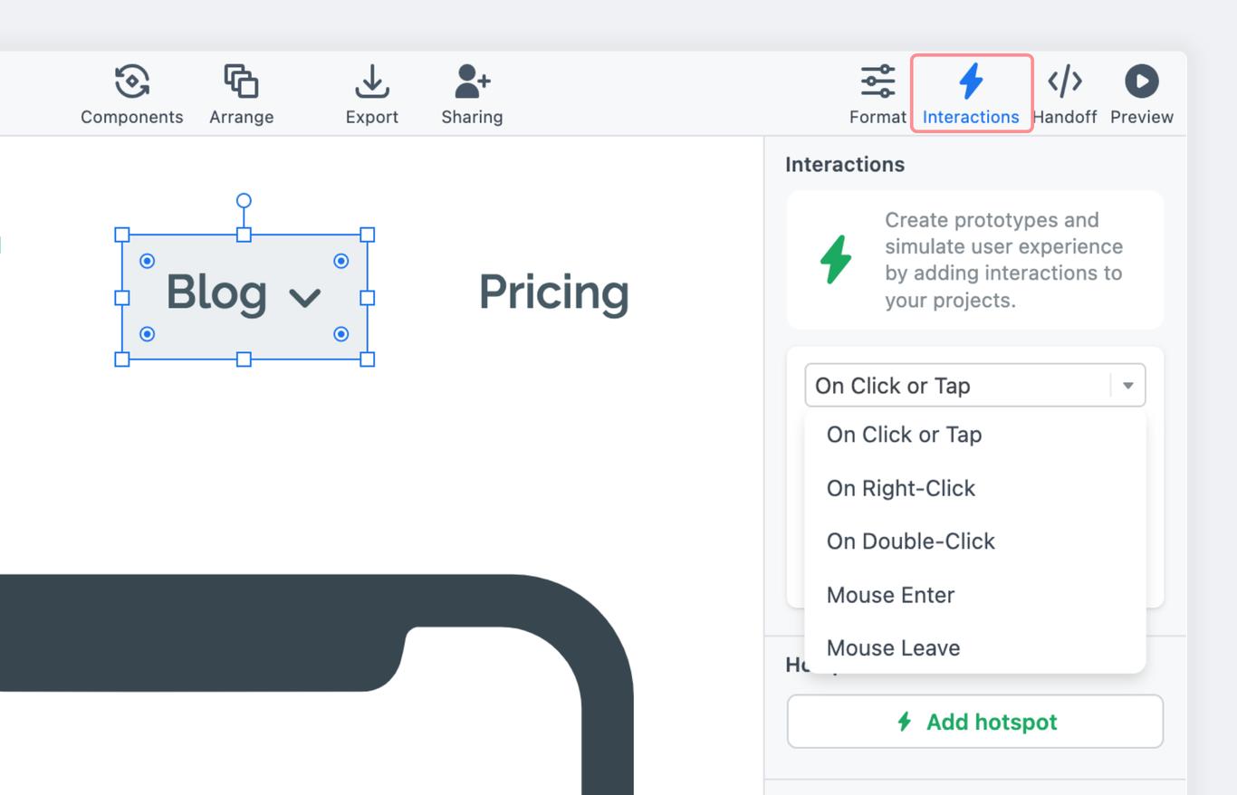The height and width of the screenshot is (795, 1237).
Task: Switch to the Interactions lightning tab
Action: (972, 94)
